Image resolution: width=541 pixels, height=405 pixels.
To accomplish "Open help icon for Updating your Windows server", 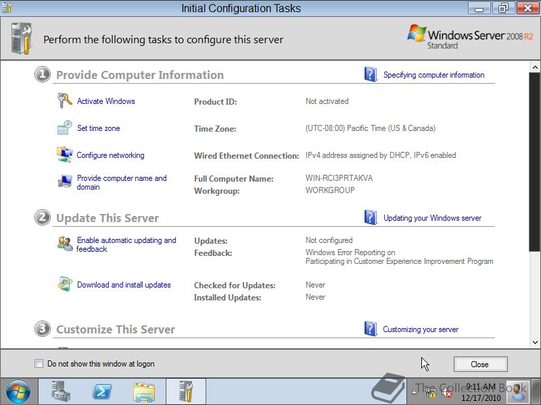I will [x=371, y=217].
